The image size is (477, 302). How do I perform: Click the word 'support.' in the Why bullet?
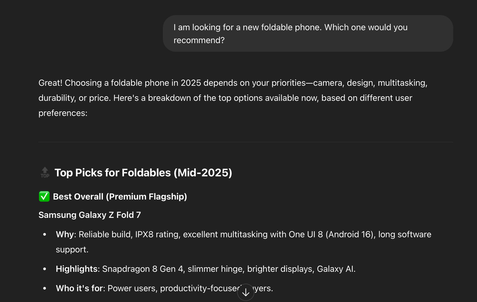click(x=72, y=249)
